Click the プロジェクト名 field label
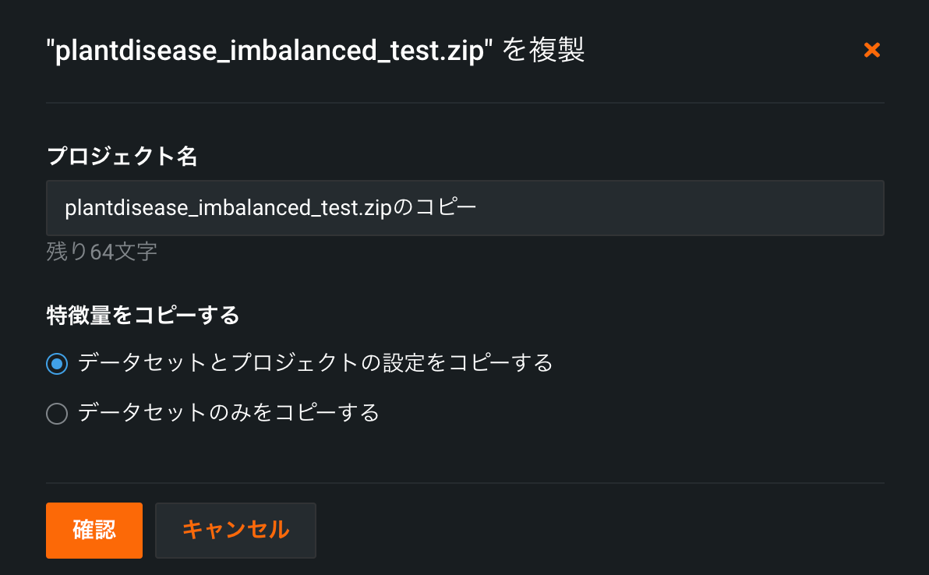This screenshot has height=575, width=929. click(x=122, y=157)
